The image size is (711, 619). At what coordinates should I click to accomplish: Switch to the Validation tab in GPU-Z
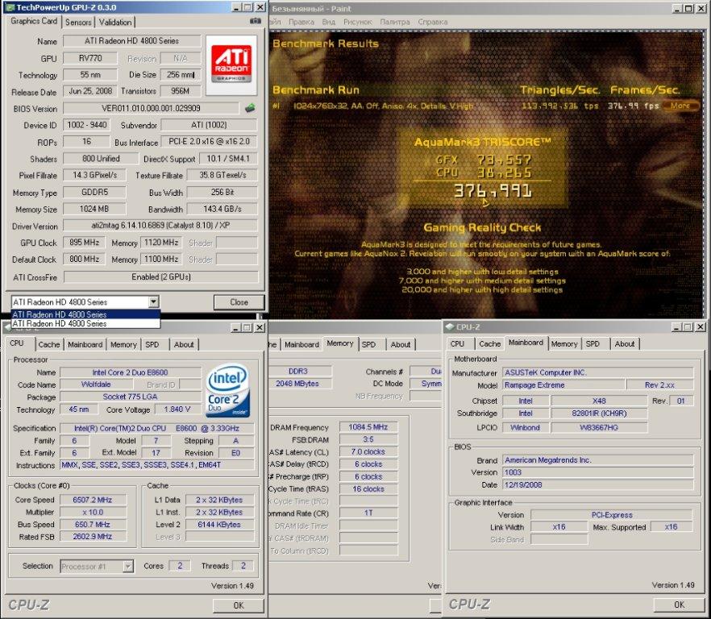tap(115, 22)
